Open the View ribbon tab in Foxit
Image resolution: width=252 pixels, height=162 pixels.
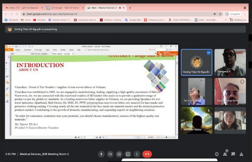pos(47,50)
